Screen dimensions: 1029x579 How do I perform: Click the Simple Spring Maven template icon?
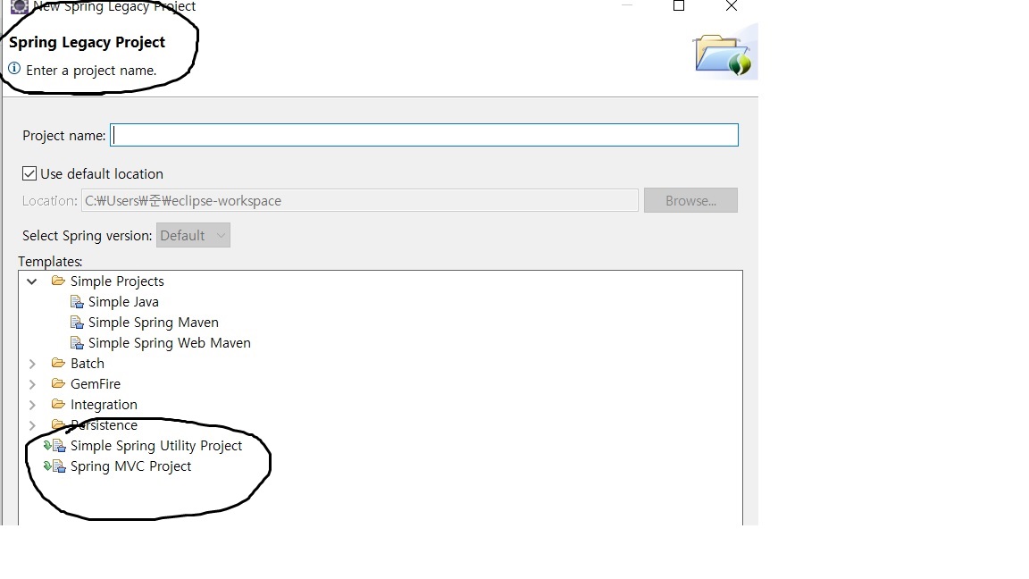pos(77,323)
